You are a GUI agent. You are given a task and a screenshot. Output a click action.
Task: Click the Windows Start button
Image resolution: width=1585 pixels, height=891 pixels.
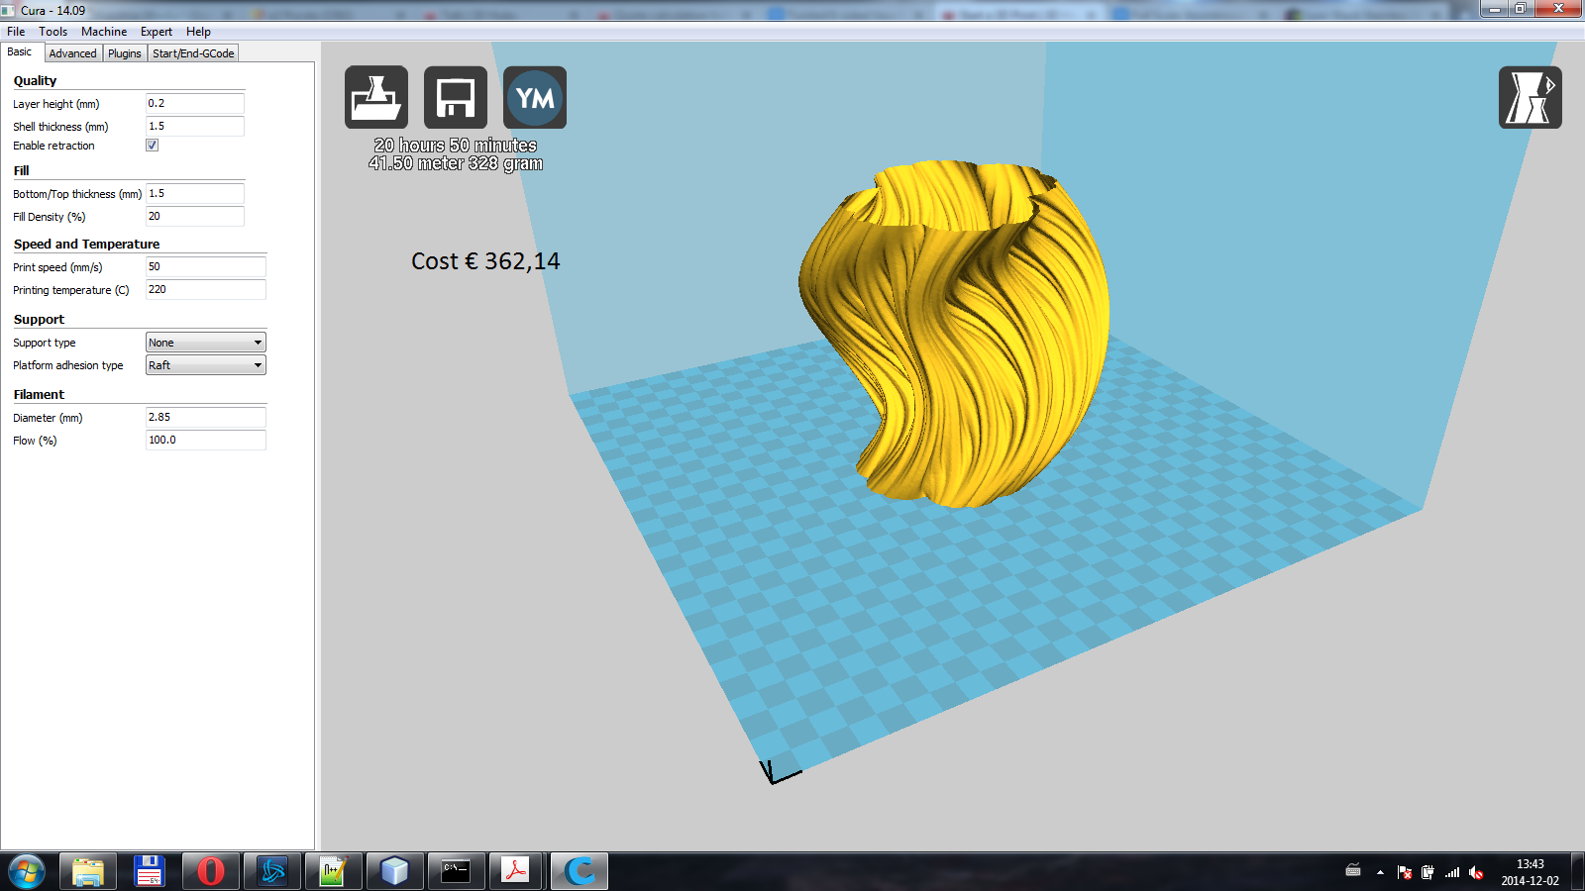[x=27, y=871]
